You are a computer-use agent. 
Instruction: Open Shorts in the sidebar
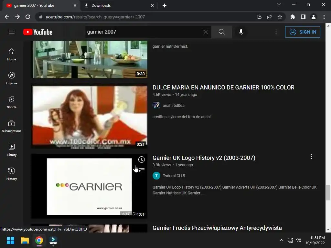point(12,102)
